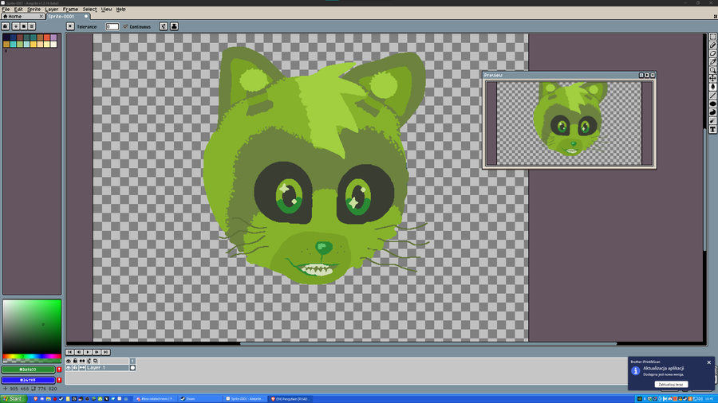
Task: Go to last frame button
Action: click(106, 352)
